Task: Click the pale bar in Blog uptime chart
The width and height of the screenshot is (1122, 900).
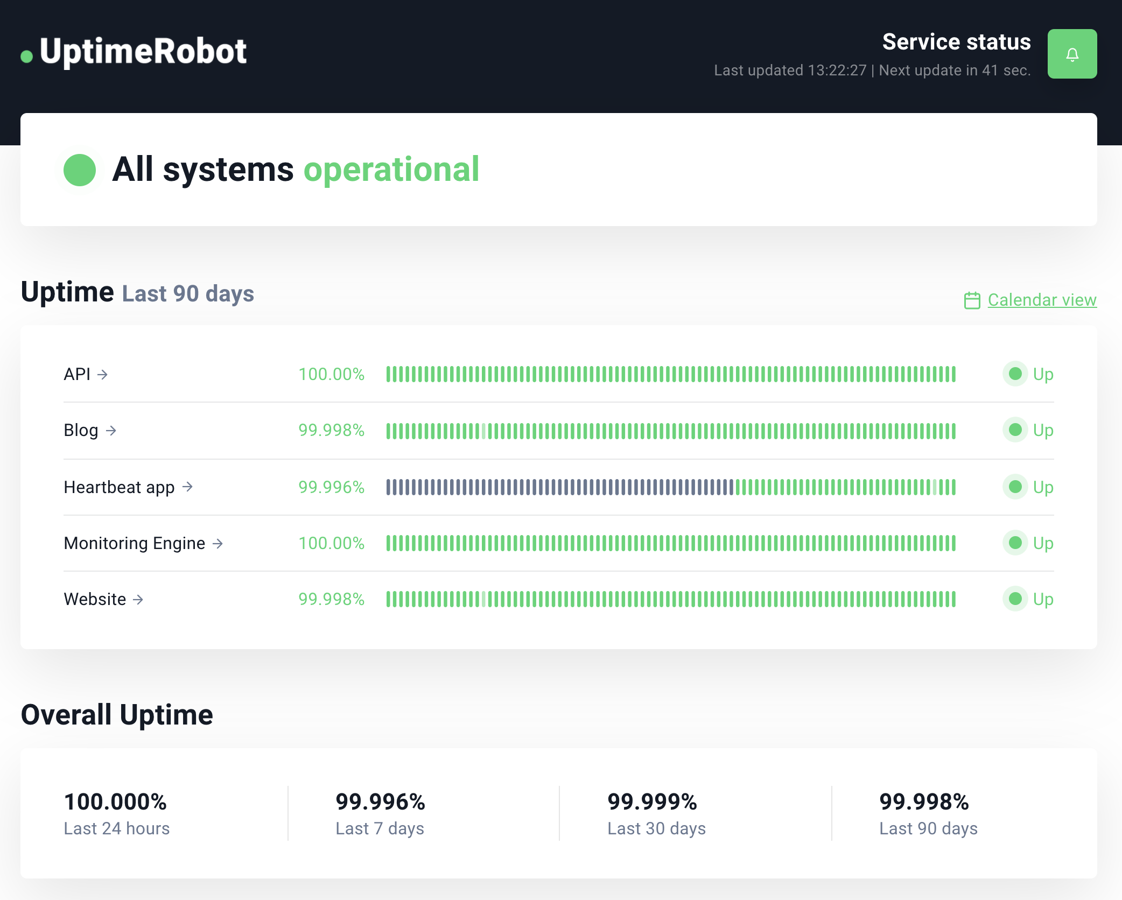Action: pos(483,431)
